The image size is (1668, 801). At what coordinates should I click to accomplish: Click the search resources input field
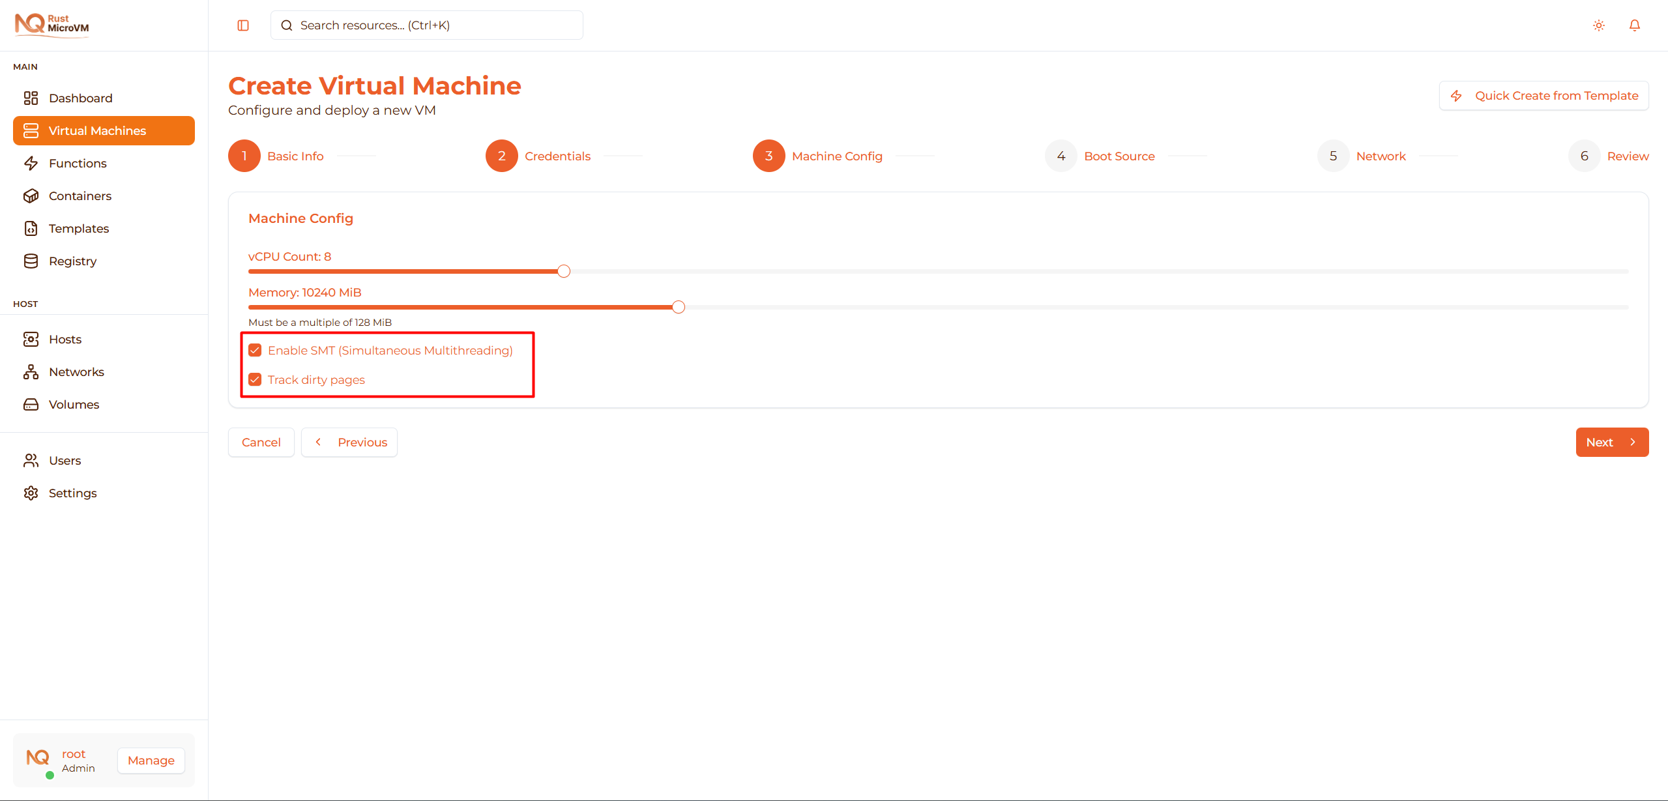(426, 25)
